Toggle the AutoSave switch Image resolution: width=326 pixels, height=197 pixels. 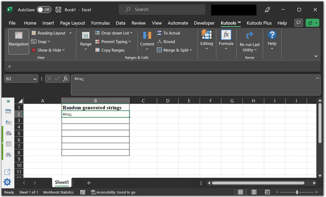[x=44, y=10]
